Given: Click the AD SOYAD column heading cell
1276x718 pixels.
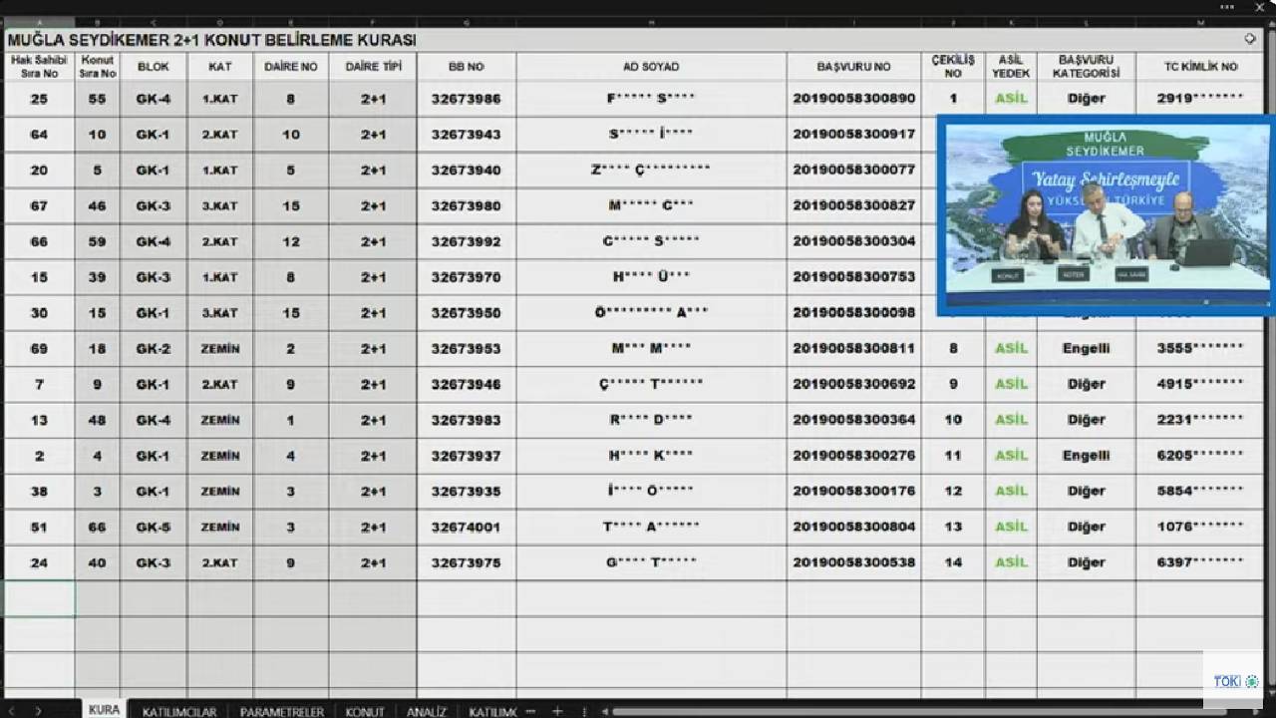Looking at the screenshot, I should (651, 67).
